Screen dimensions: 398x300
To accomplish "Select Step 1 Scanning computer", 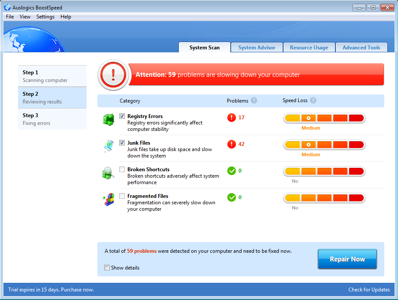I will tap(52, 76).
